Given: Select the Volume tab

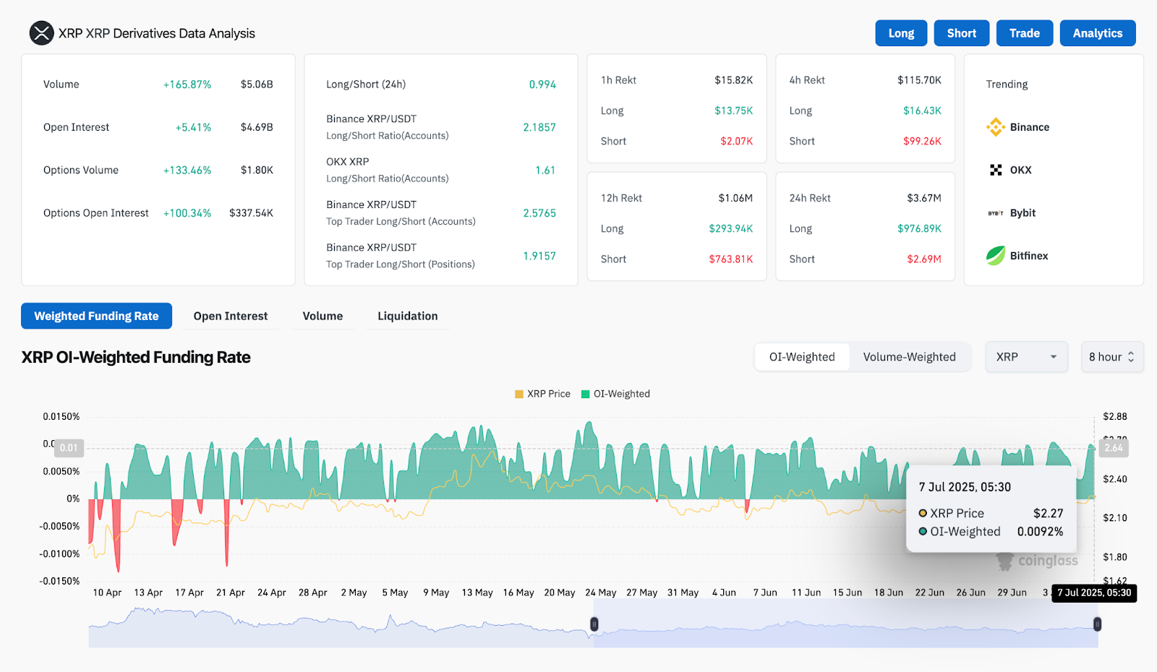Looking at the screenshot, I should (x=323, y=316).
